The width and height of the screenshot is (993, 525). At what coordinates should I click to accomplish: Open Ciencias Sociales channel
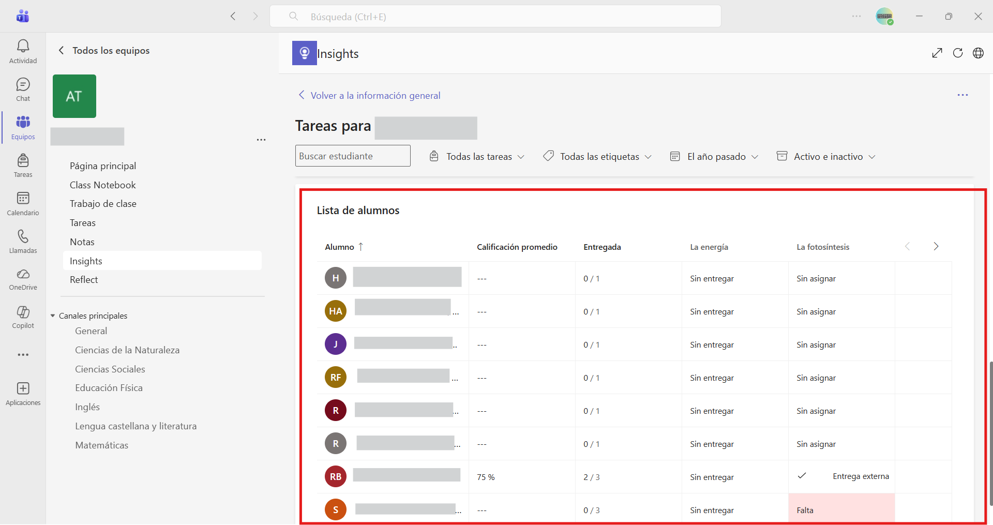click(110, 369)
